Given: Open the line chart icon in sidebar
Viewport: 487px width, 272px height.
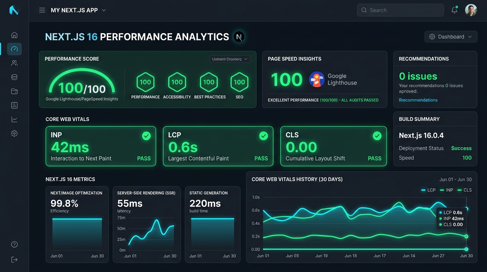Looking at the screenshot, I should (x=14, y=119).
